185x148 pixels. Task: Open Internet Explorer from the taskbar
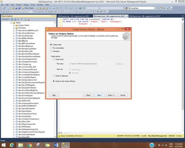click(12, 145)
